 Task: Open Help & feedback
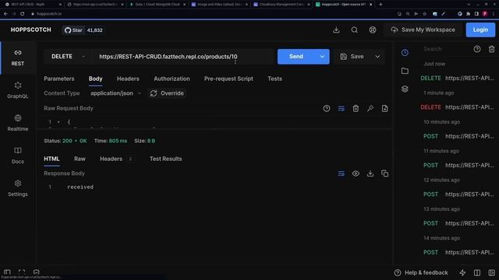(x=421, y=273)
